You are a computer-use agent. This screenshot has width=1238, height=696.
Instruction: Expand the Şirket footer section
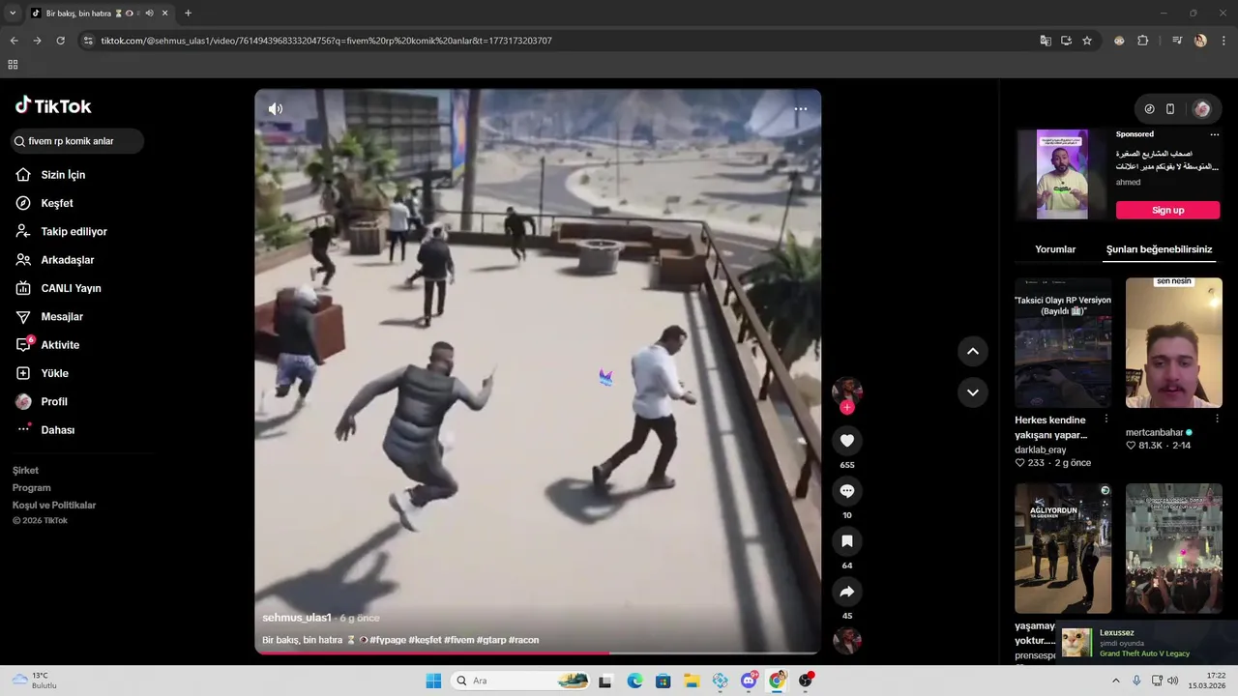point(26,471)
